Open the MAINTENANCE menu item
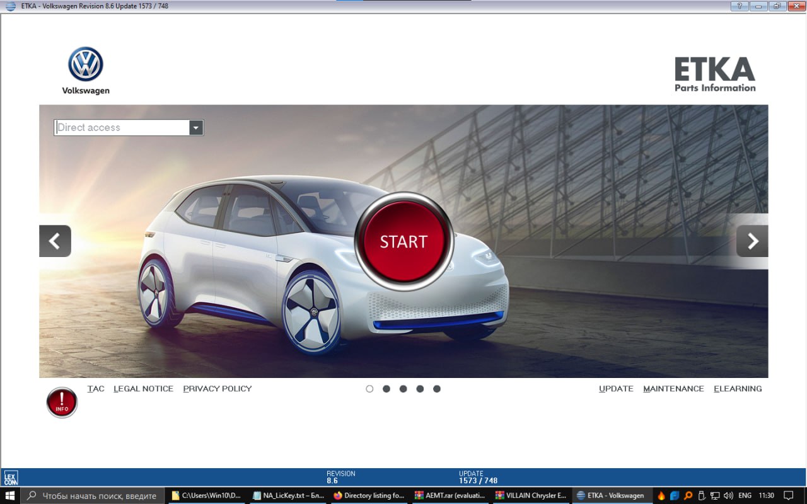The image size is (807, 504). (673, 389)
